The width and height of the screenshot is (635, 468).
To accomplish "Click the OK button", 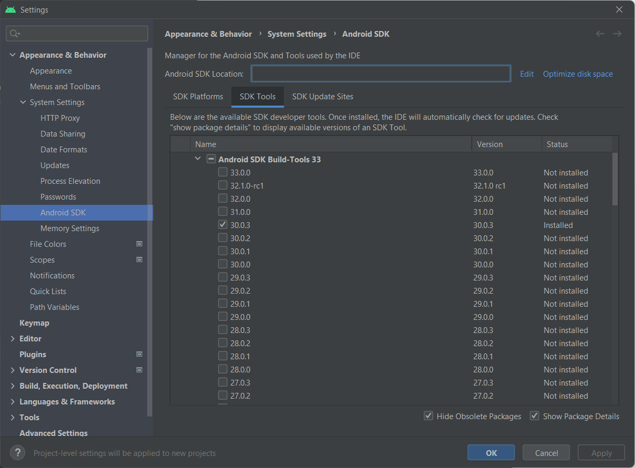I will [491, 453].
